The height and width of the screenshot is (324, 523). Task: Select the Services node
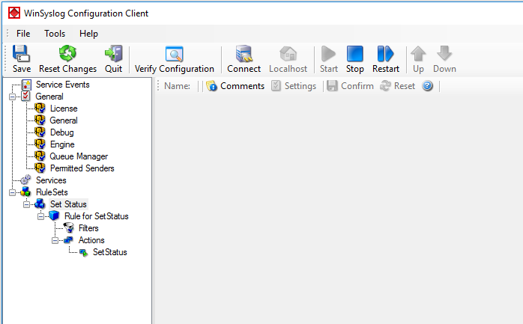click(x=51, y=180)
